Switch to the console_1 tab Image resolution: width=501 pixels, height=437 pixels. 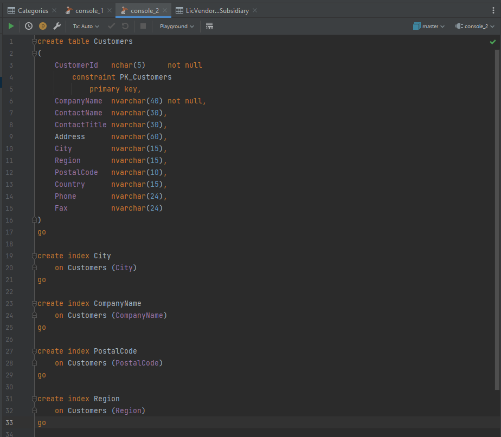click(89, 10)
